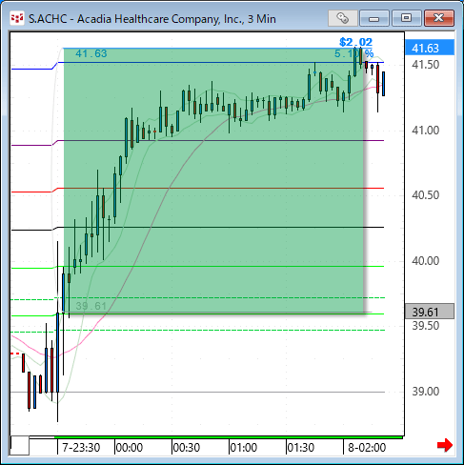Click the 41.63 label inside green box
The width and height of the screenshot is (464, 465).
coord(91,53)
